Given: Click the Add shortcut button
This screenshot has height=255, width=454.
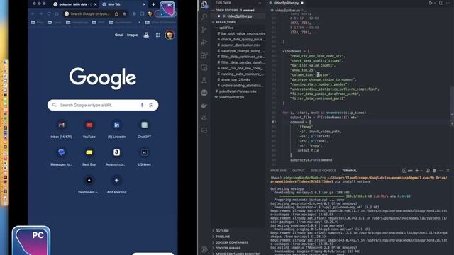Looking at the screenshot, I should click(x=116, y=184).
